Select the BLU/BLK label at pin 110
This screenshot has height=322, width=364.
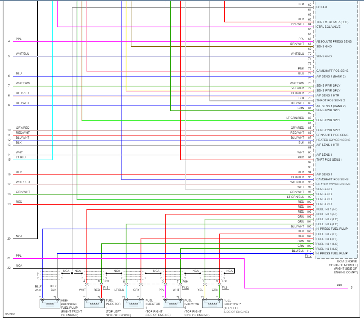[298, 251]
